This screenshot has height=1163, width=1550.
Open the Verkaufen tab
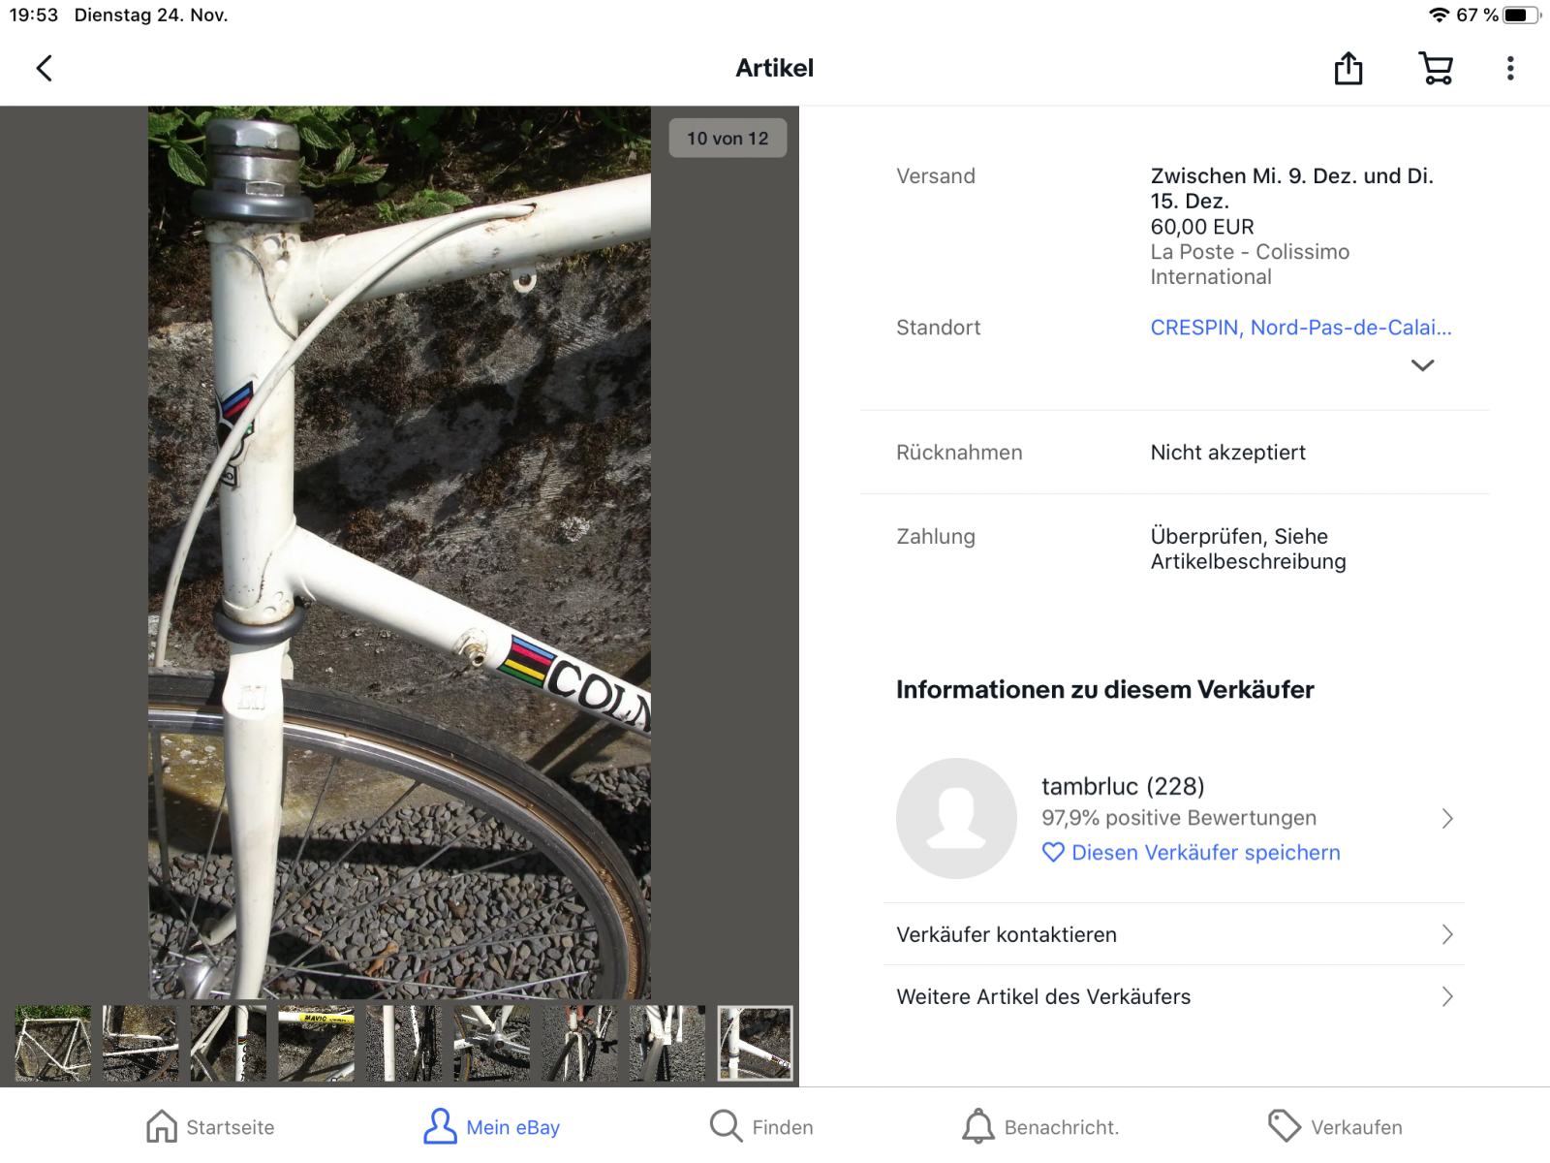1335,1126
